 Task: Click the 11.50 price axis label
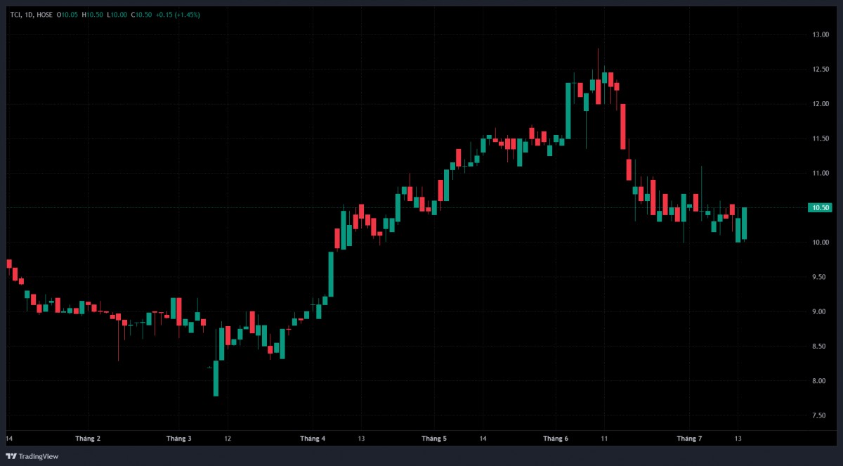point(821,138)
